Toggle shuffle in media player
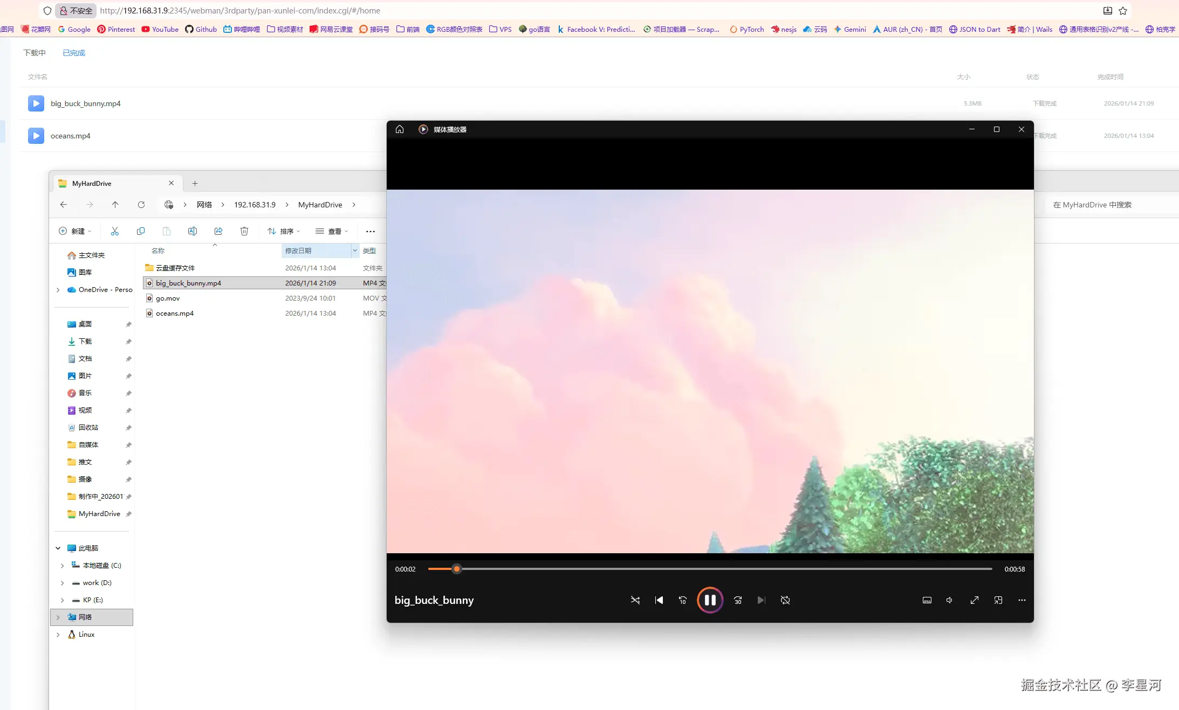 [x=635, y=600]
